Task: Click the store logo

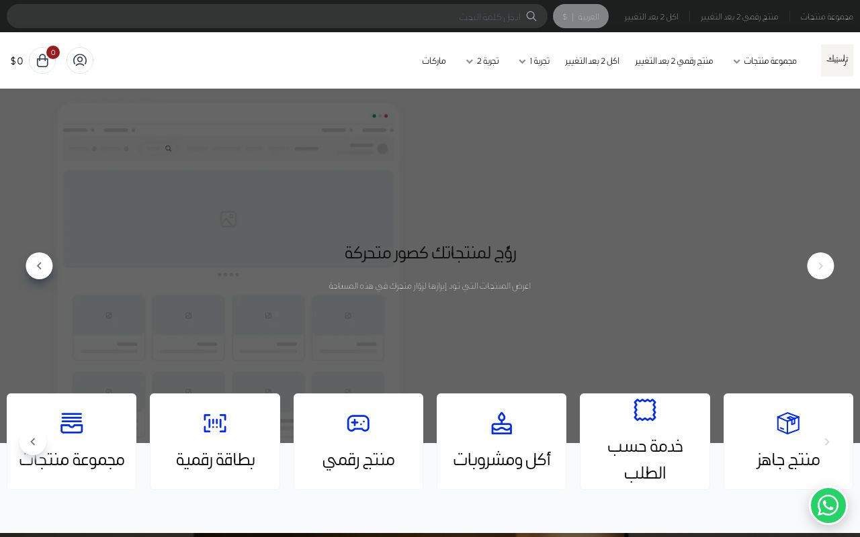Action: pyautogui.click(x=837, y=60)
